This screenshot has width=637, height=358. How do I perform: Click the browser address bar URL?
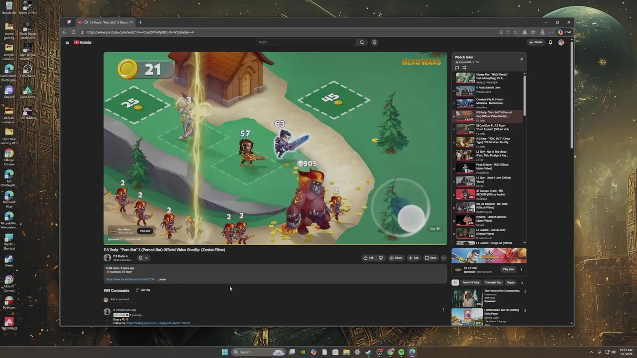pos(140,32)
